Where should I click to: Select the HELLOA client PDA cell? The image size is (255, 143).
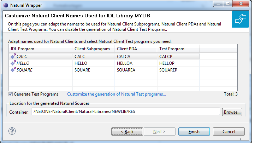pos(136,63)
